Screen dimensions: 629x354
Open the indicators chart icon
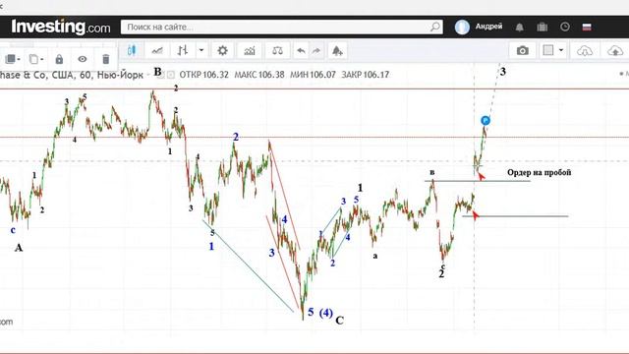[x=250, y=50]
